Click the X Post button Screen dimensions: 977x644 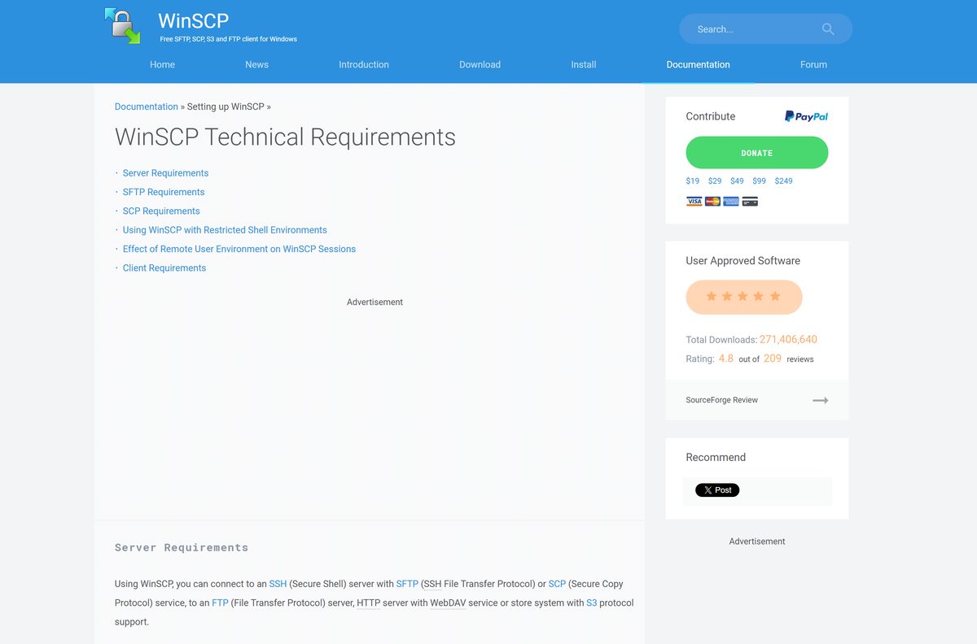[717, 490]
